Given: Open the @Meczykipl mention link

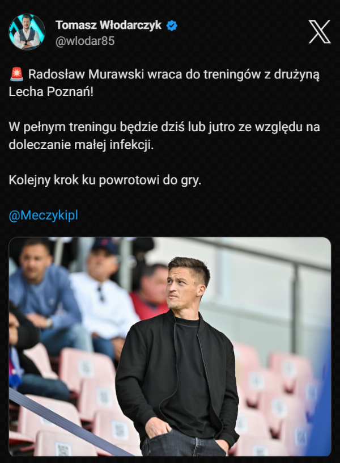Looking at the screenshot, I should click(x=43, y=215).
